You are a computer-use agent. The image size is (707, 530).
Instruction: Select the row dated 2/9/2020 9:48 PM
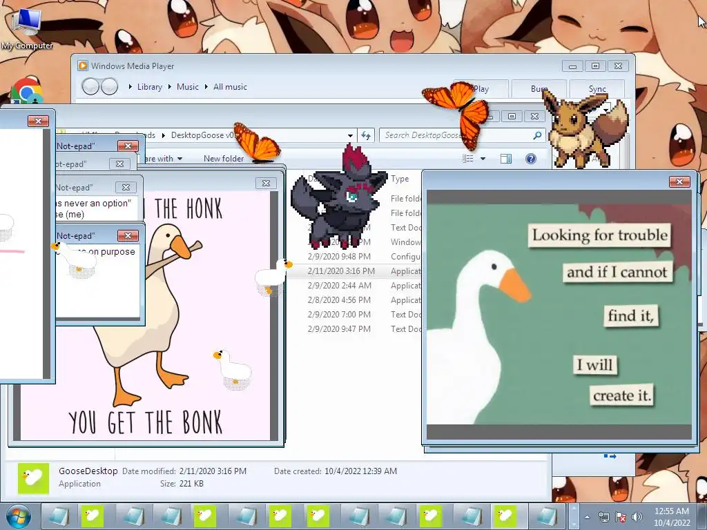pos(355,257)
